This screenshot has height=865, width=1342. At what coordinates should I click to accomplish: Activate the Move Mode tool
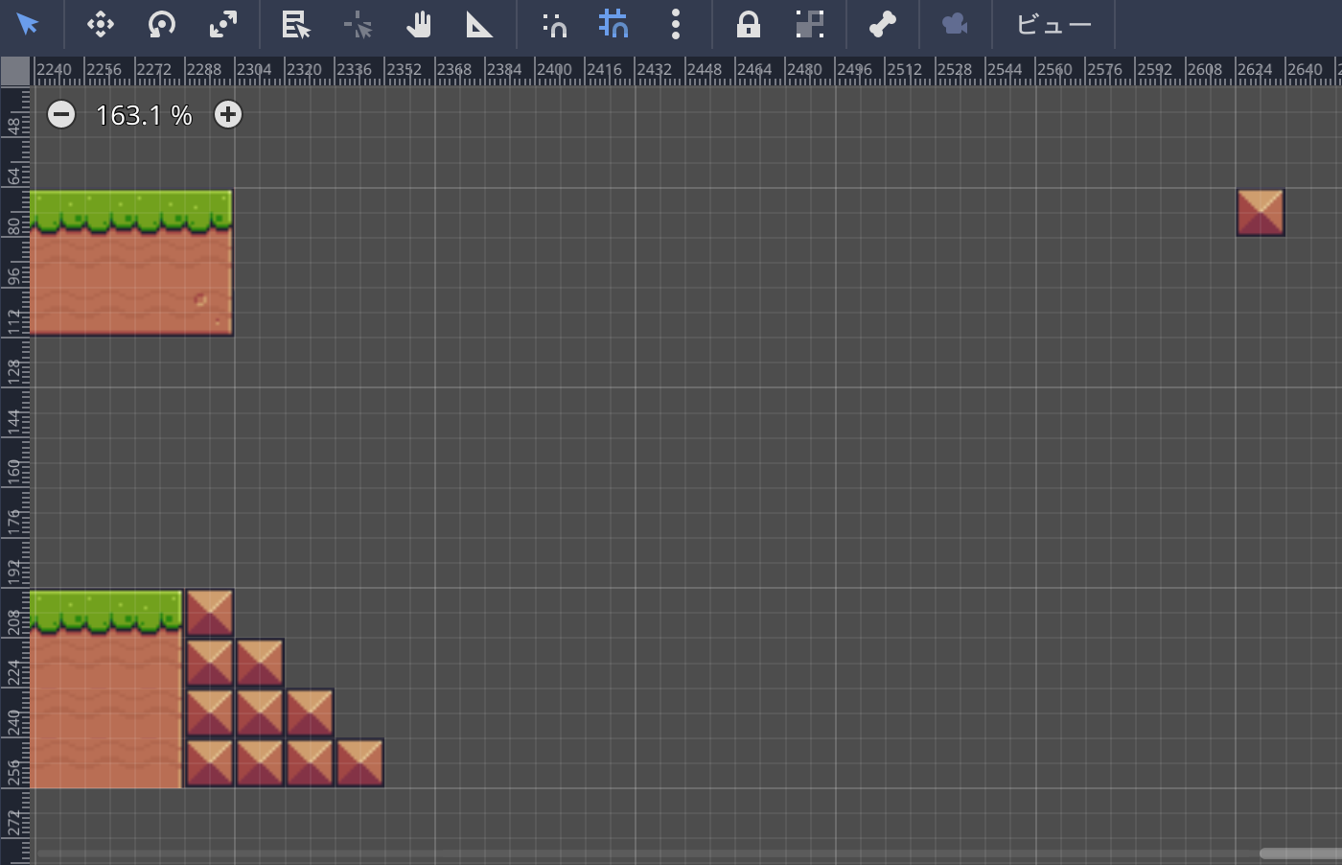tap(101, 24)
